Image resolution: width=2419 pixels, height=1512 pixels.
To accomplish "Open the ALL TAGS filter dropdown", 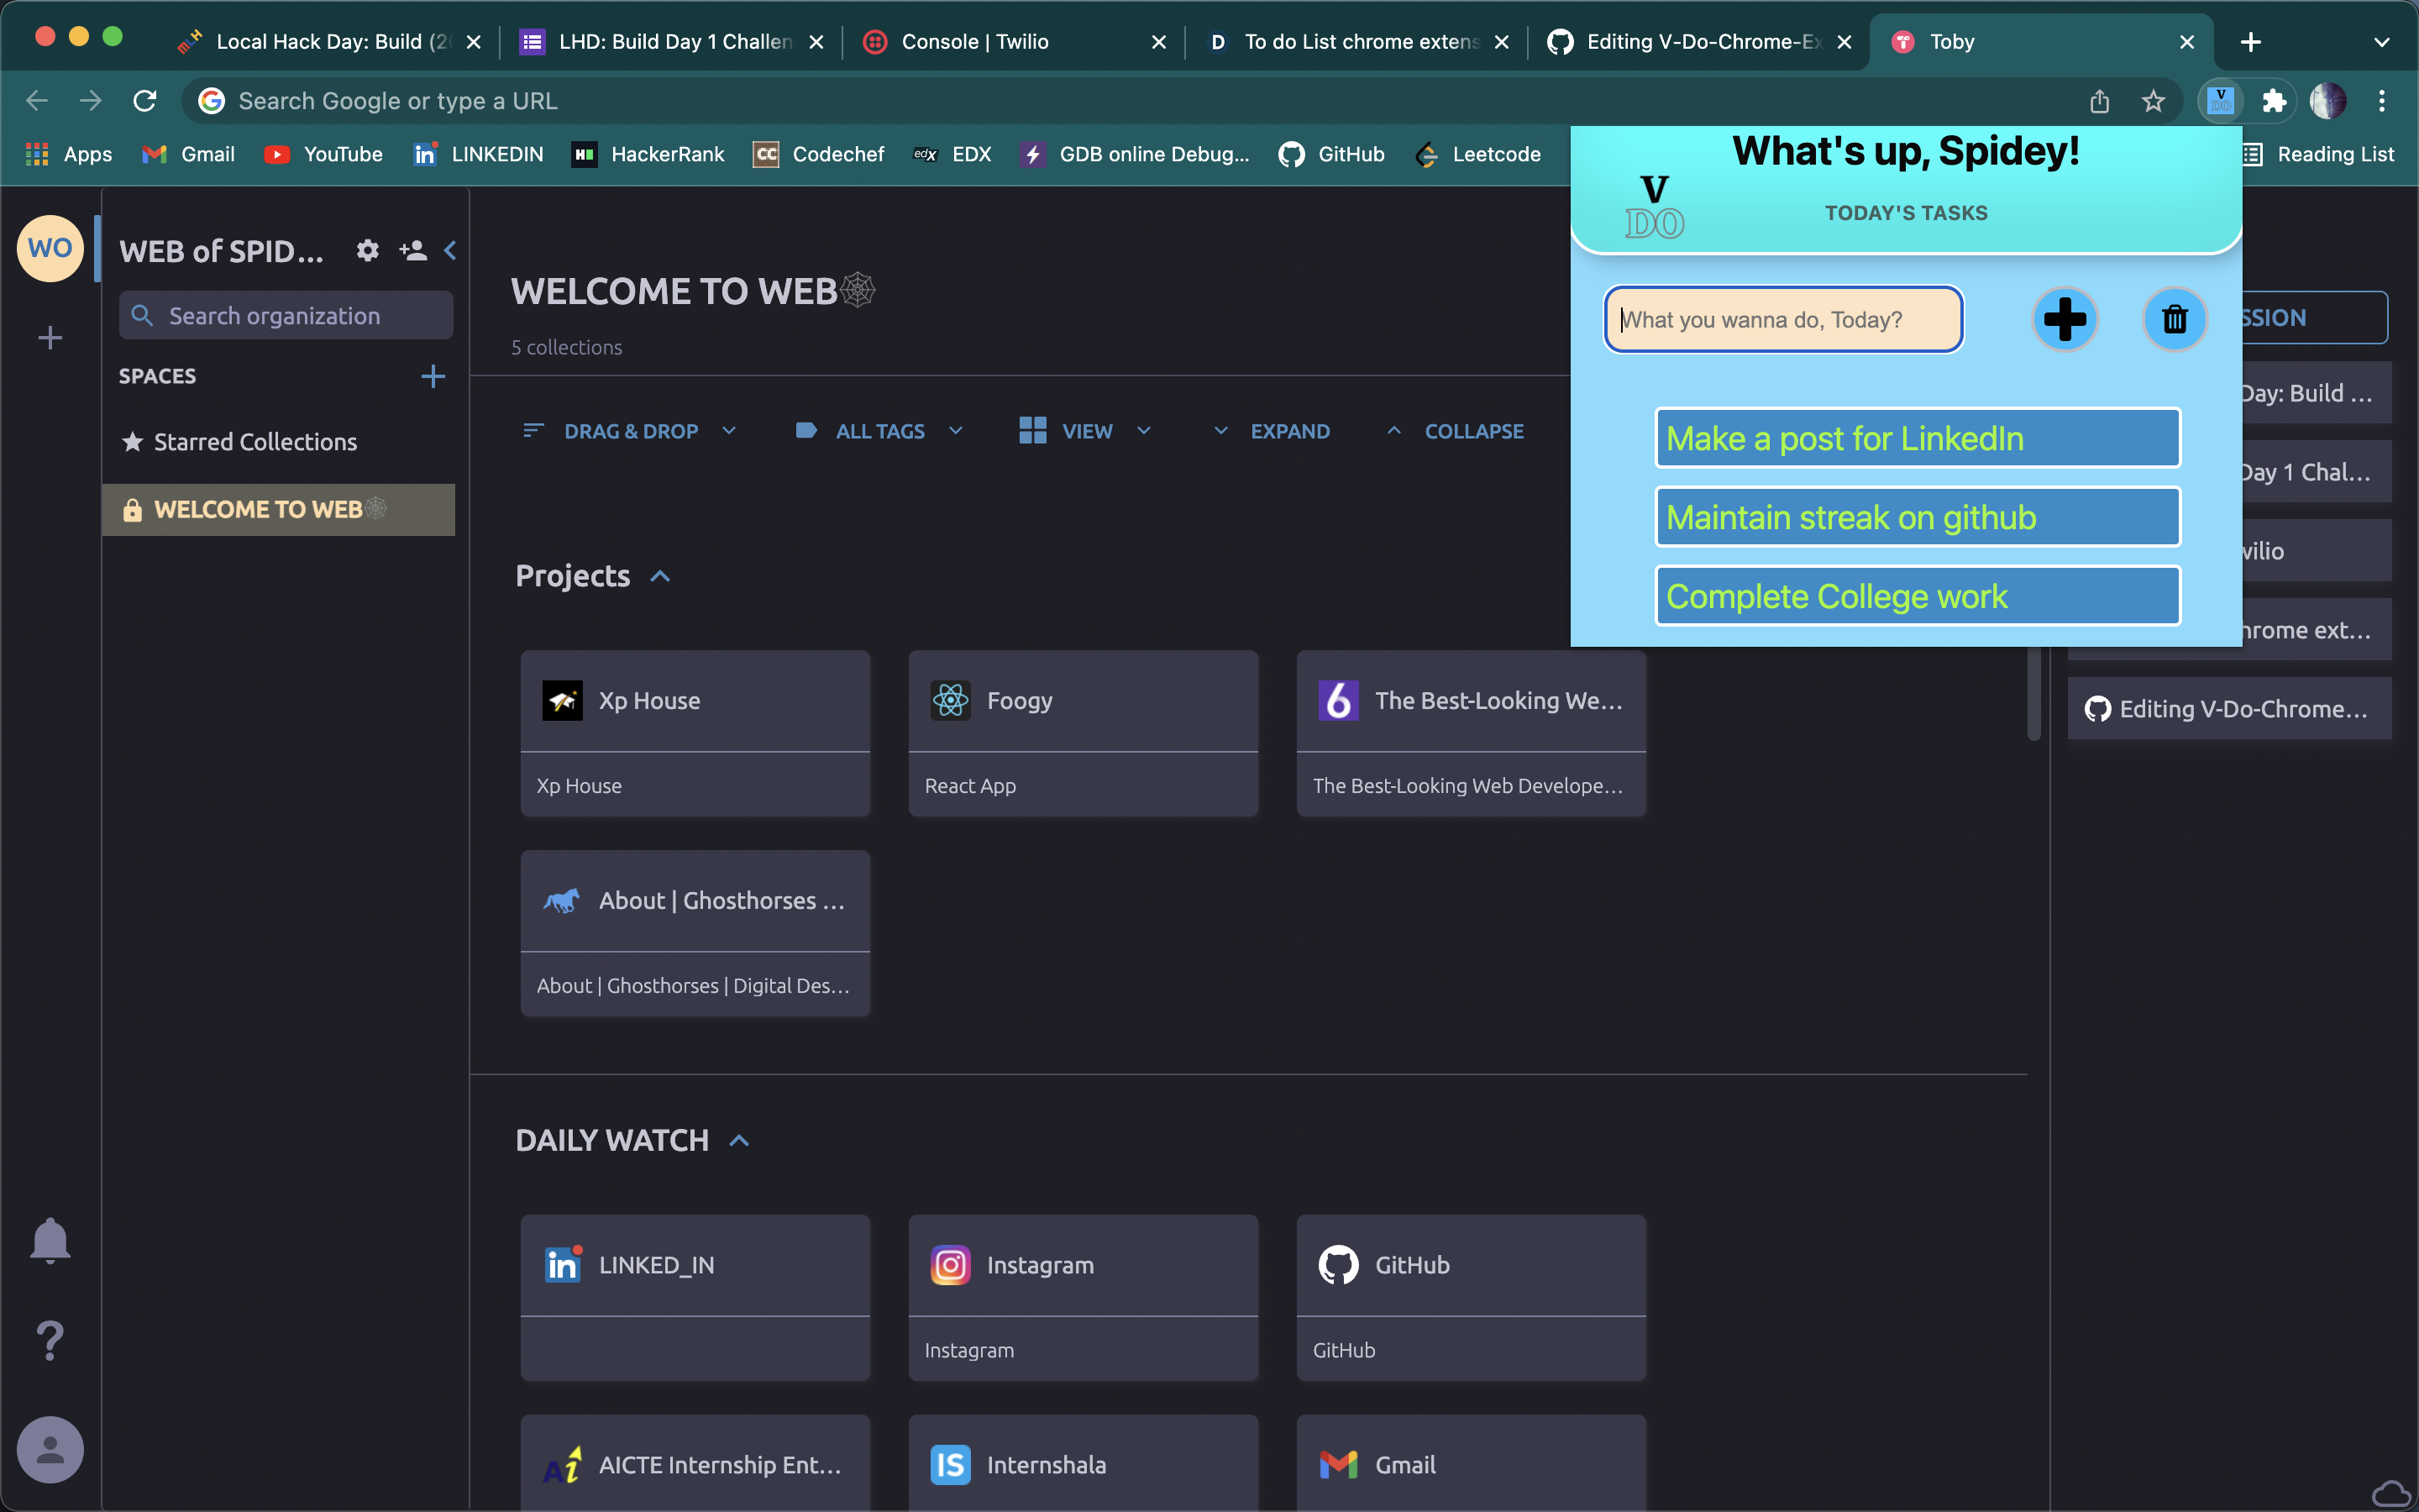I will pos(879,431).
